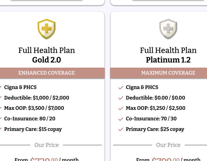
Task: Click Gold Co-Insurance 80 / 20 line
Action: (x=30, y=119)
